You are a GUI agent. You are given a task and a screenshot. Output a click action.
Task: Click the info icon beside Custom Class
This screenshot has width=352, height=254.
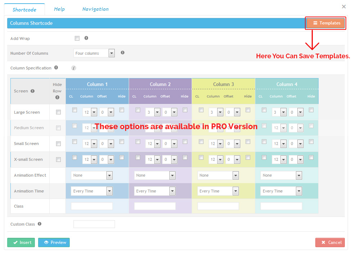pyautogui.click(x=40, y=224)
